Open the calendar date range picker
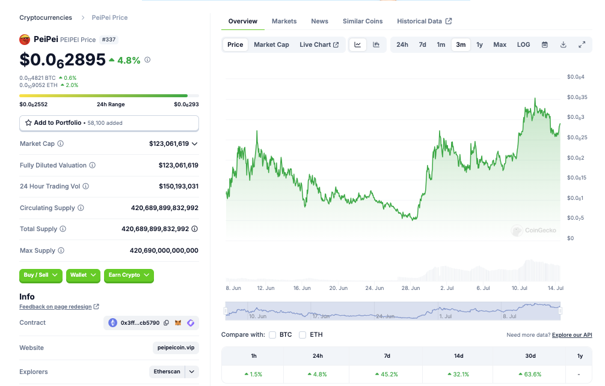The height and width of the screenshot is (386, 605). pyautogui.click(x=544, y=44)
